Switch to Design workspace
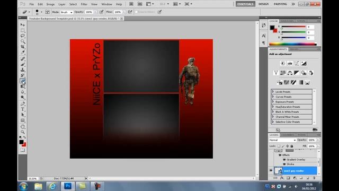 (263, 4)
